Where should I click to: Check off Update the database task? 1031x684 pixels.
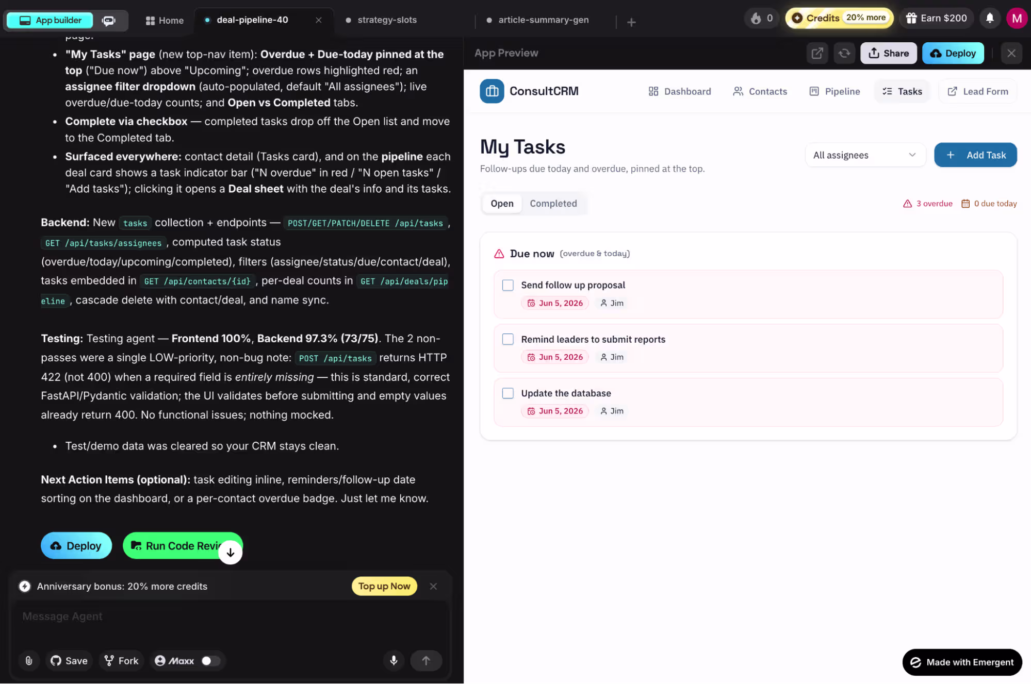coord(508,393)
